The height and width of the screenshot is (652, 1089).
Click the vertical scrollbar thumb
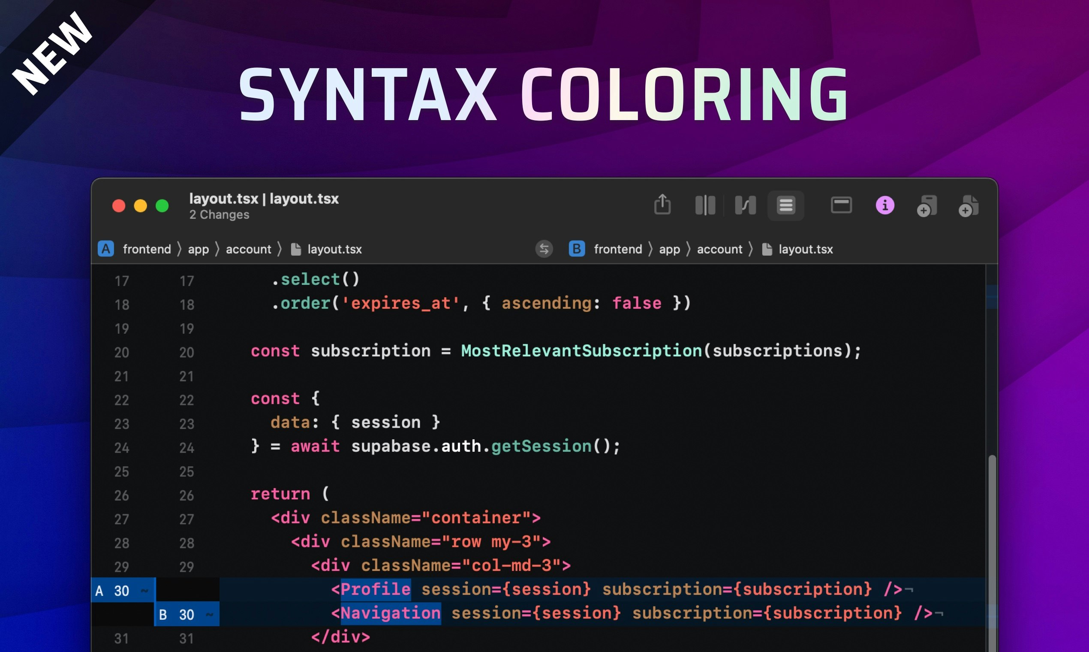pos(992,554)
